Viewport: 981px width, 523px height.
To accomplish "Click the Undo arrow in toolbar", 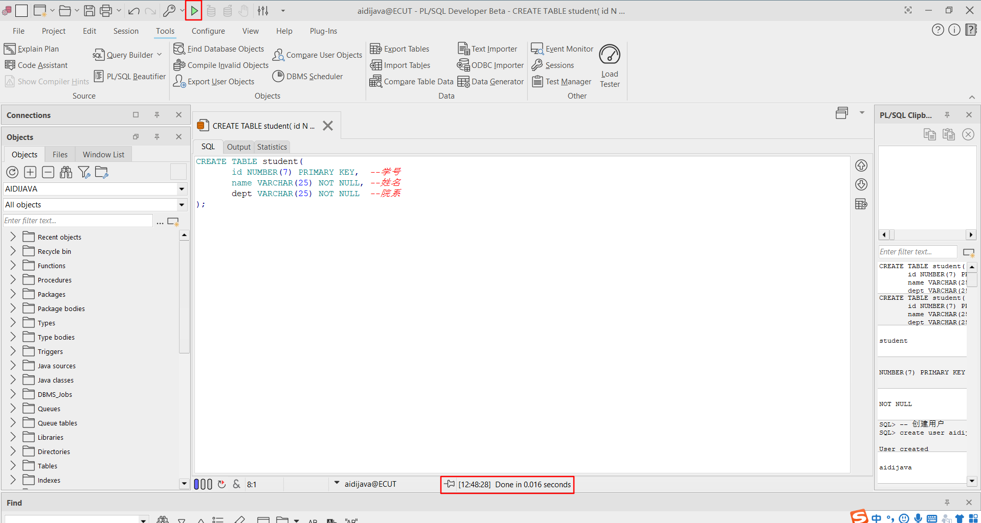I will point(134,11).
